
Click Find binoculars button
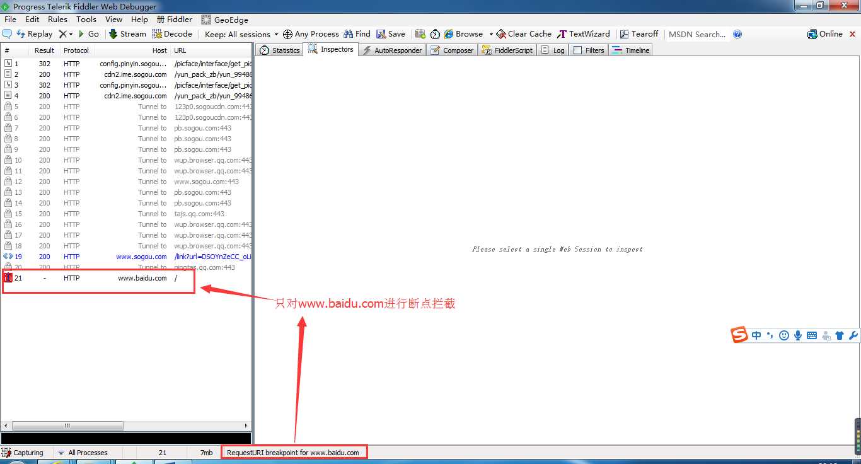(357, 34)
